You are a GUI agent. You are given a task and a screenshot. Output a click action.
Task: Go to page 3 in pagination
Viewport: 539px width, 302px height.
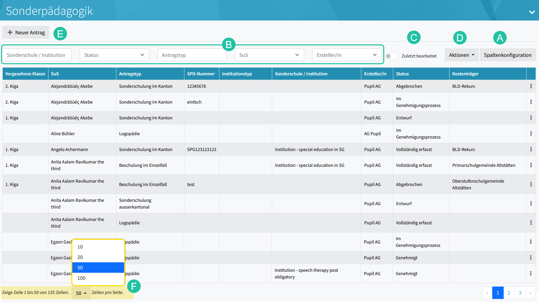[x=520, y=293]
